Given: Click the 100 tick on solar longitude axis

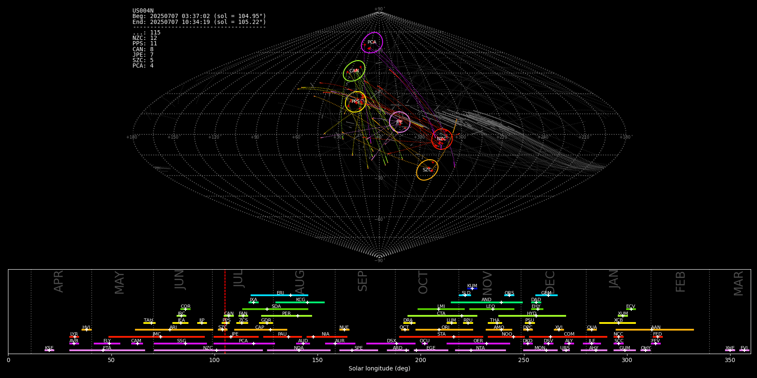Looking at the screenshot, I should [214, 360].
